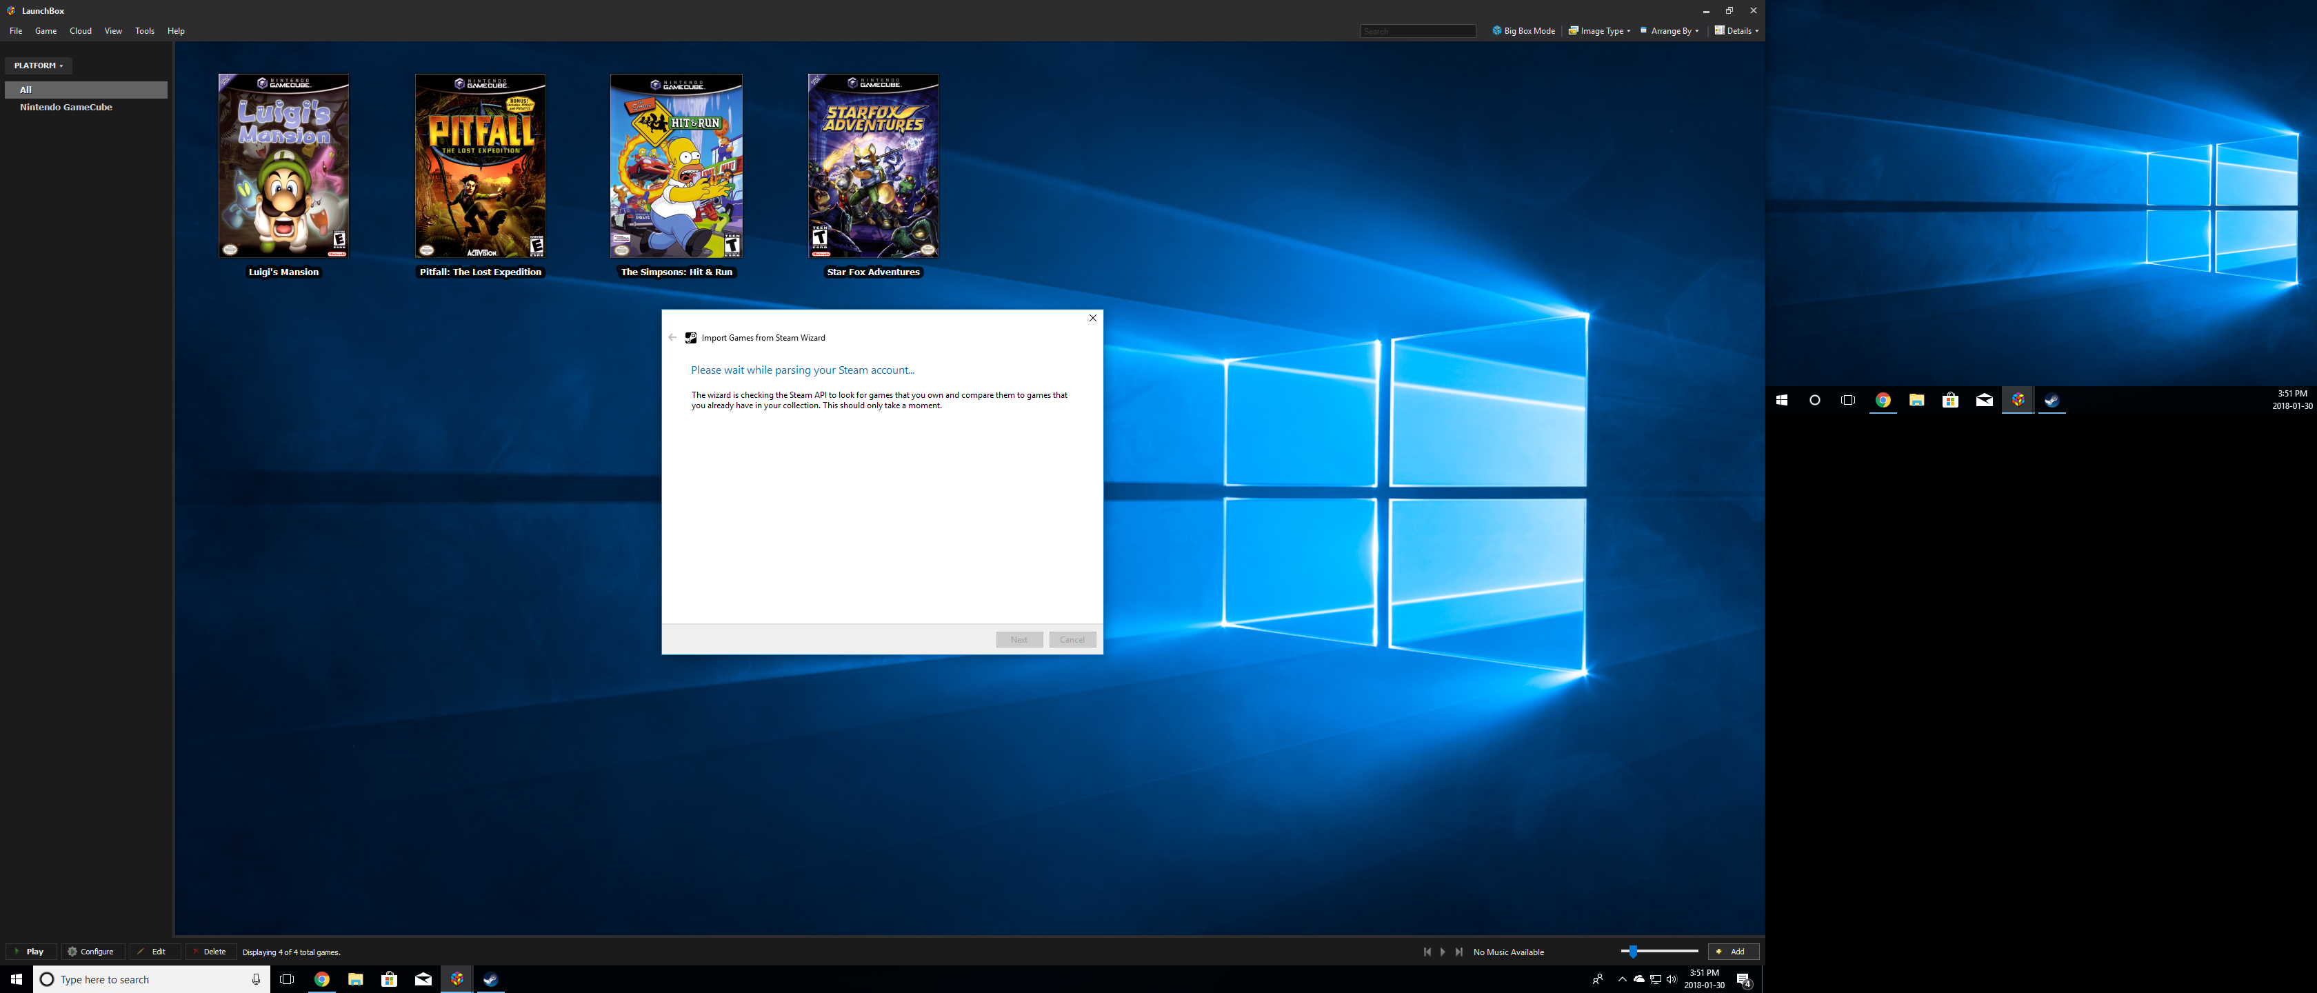
Task: Click the Star Fox Adventures title label
Action: point(874,272)
